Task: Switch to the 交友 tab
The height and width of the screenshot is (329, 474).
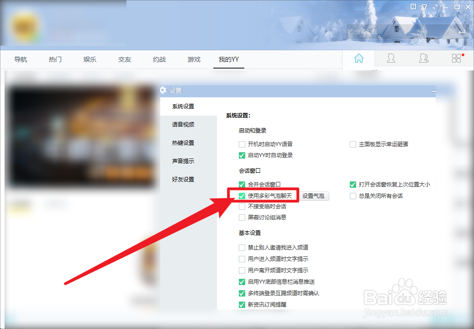Action: (x=125, y=59)
